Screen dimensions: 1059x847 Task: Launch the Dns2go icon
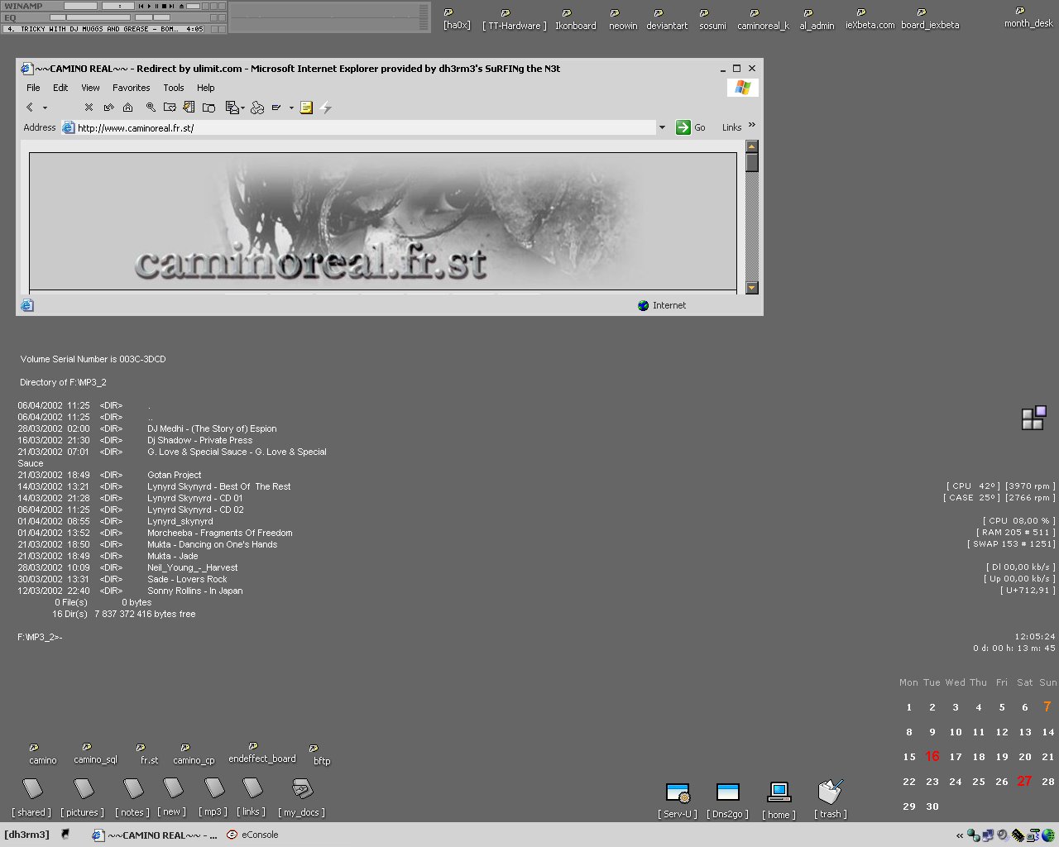pos(727,801)
